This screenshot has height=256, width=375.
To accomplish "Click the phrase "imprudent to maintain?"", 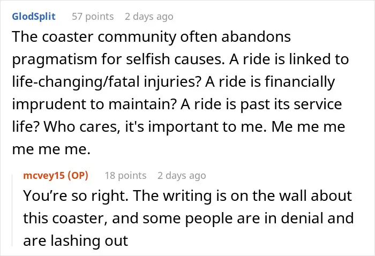I will (94, 104).
